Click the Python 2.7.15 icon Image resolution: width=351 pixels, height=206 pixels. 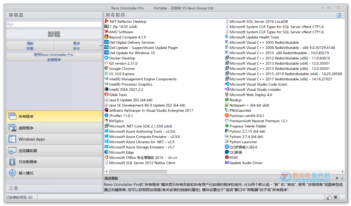[227, 131]
